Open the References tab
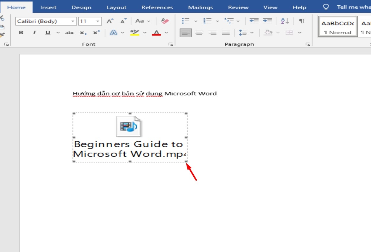This screenshot has height=252, width=371. 157,7
